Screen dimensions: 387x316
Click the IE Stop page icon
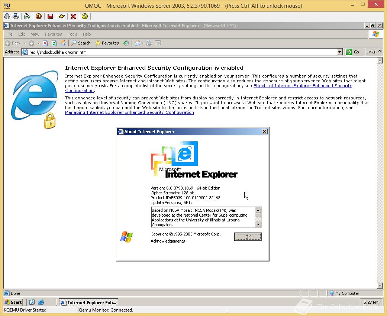point(45,43)
